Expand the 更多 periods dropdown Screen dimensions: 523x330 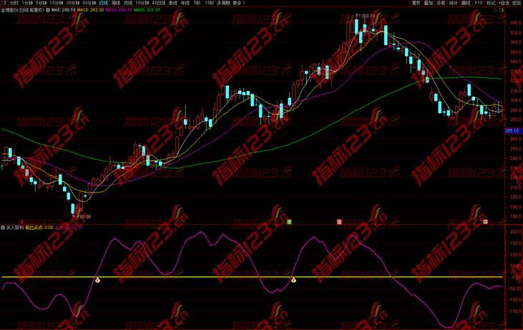coord(238,3)
